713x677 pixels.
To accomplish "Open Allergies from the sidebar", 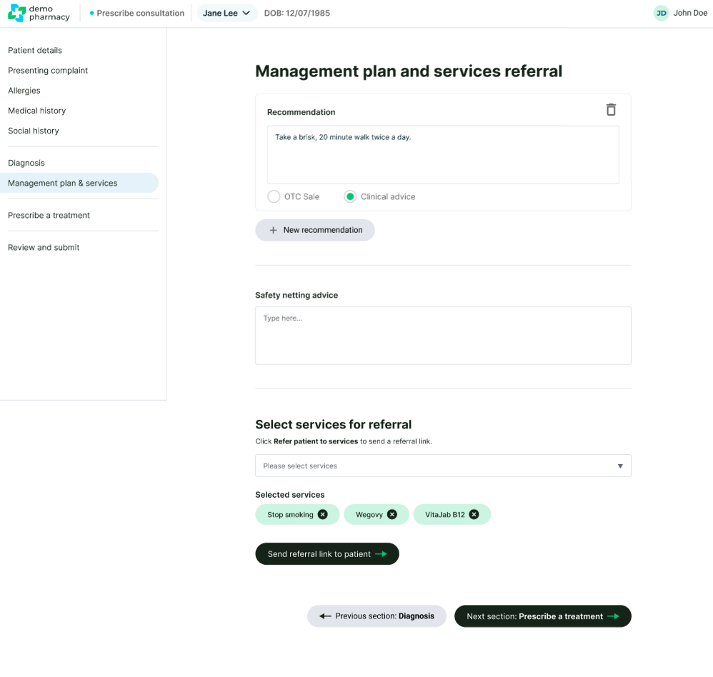I will [24, 91].
